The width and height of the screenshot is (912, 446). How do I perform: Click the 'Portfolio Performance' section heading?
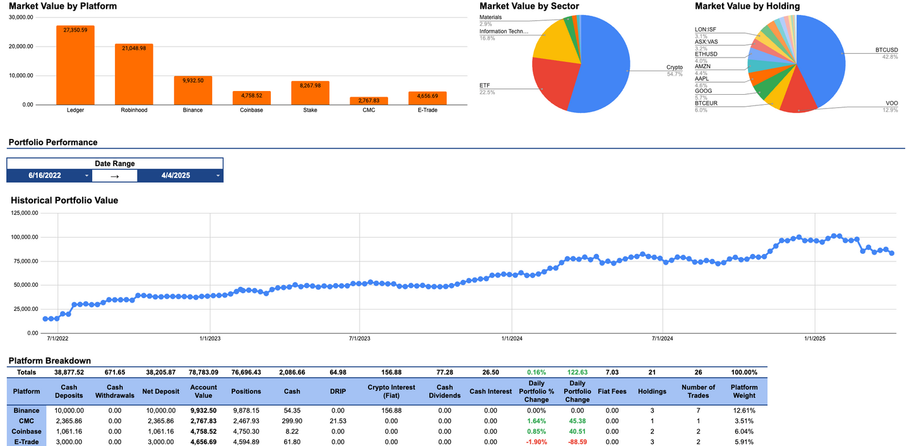point(53,142)
